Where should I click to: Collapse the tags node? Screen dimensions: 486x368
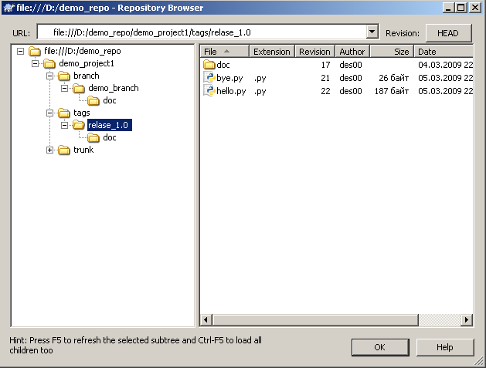point(49,113)
